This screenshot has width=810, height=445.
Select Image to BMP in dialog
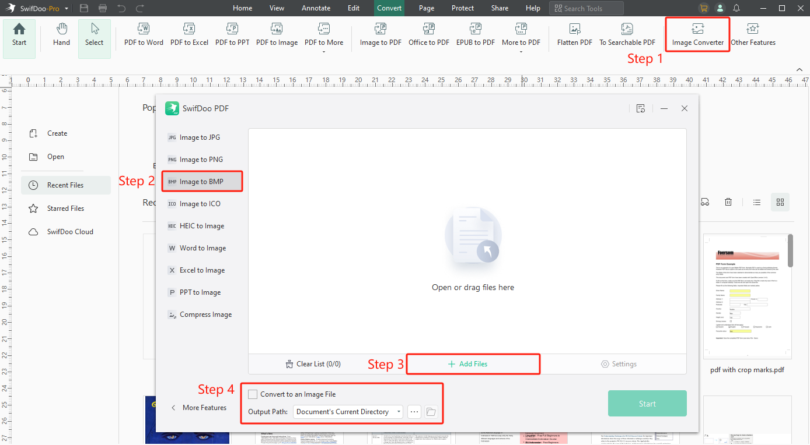tap(202, 182)
